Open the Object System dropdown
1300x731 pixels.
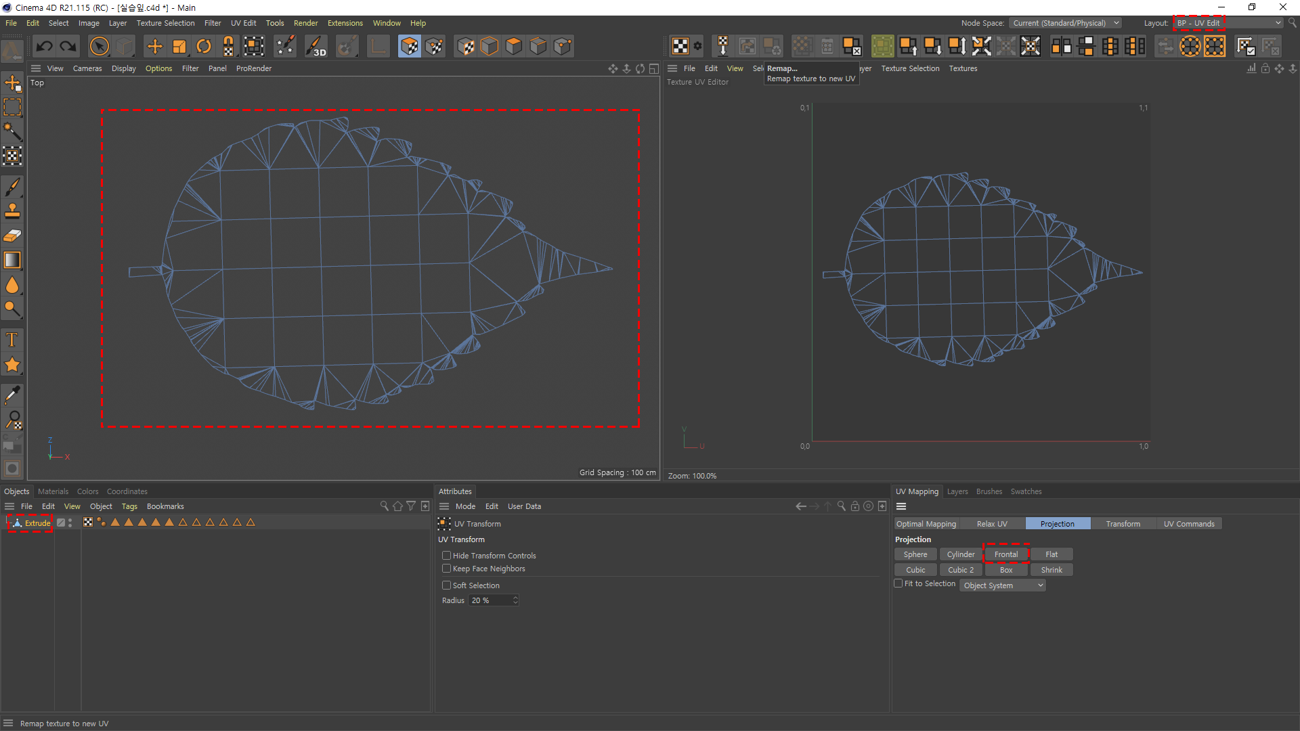(1003, 585)
